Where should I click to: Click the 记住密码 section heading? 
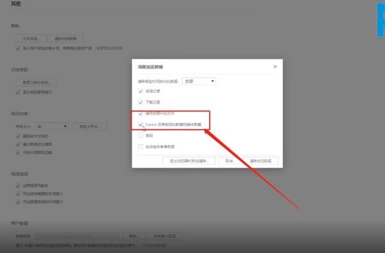coord(19,70)
